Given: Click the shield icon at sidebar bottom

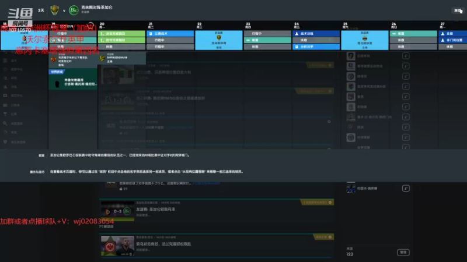Looking at the screenshot, I should (x=5, y=141).
